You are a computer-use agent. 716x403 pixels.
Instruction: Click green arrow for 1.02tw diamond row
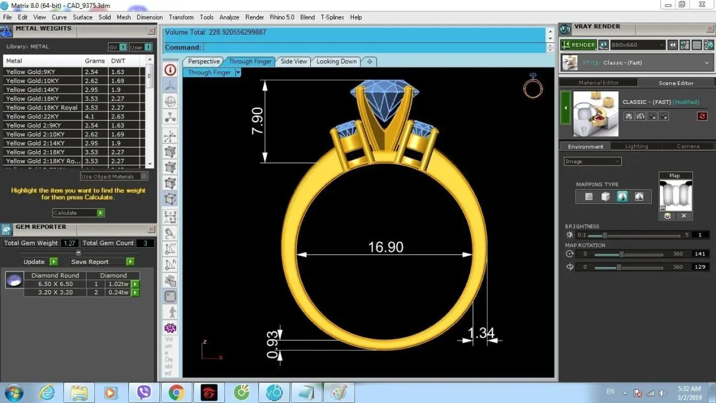click(135, 284)
